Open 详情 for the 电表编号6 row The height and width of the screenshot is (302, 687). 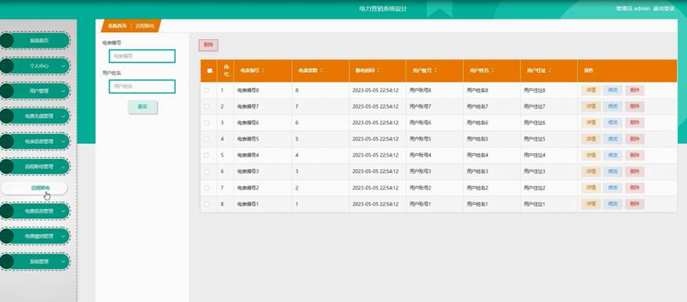591,123
